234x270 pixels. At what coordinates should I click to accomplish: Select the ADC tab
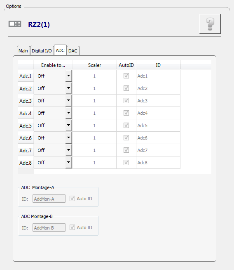click(60, 50)
